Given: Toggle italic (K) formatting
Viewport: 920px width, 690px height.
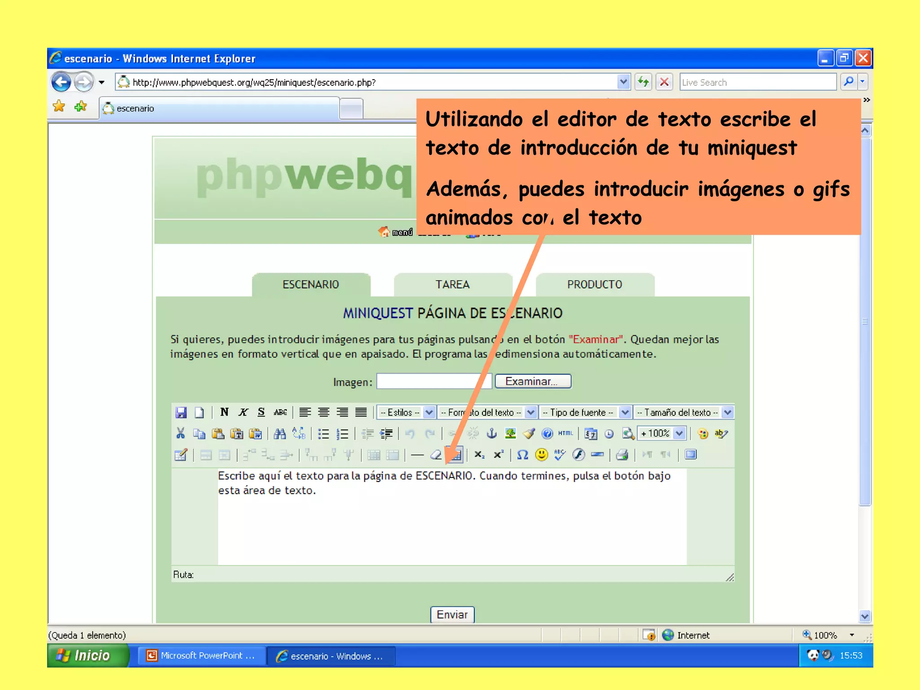Looking at the screenshot, I should [243, 412].
